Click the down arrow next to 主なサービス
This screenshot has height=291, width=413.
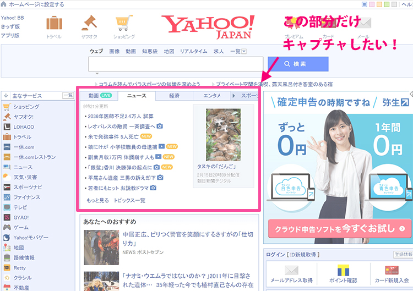point(6,96)
